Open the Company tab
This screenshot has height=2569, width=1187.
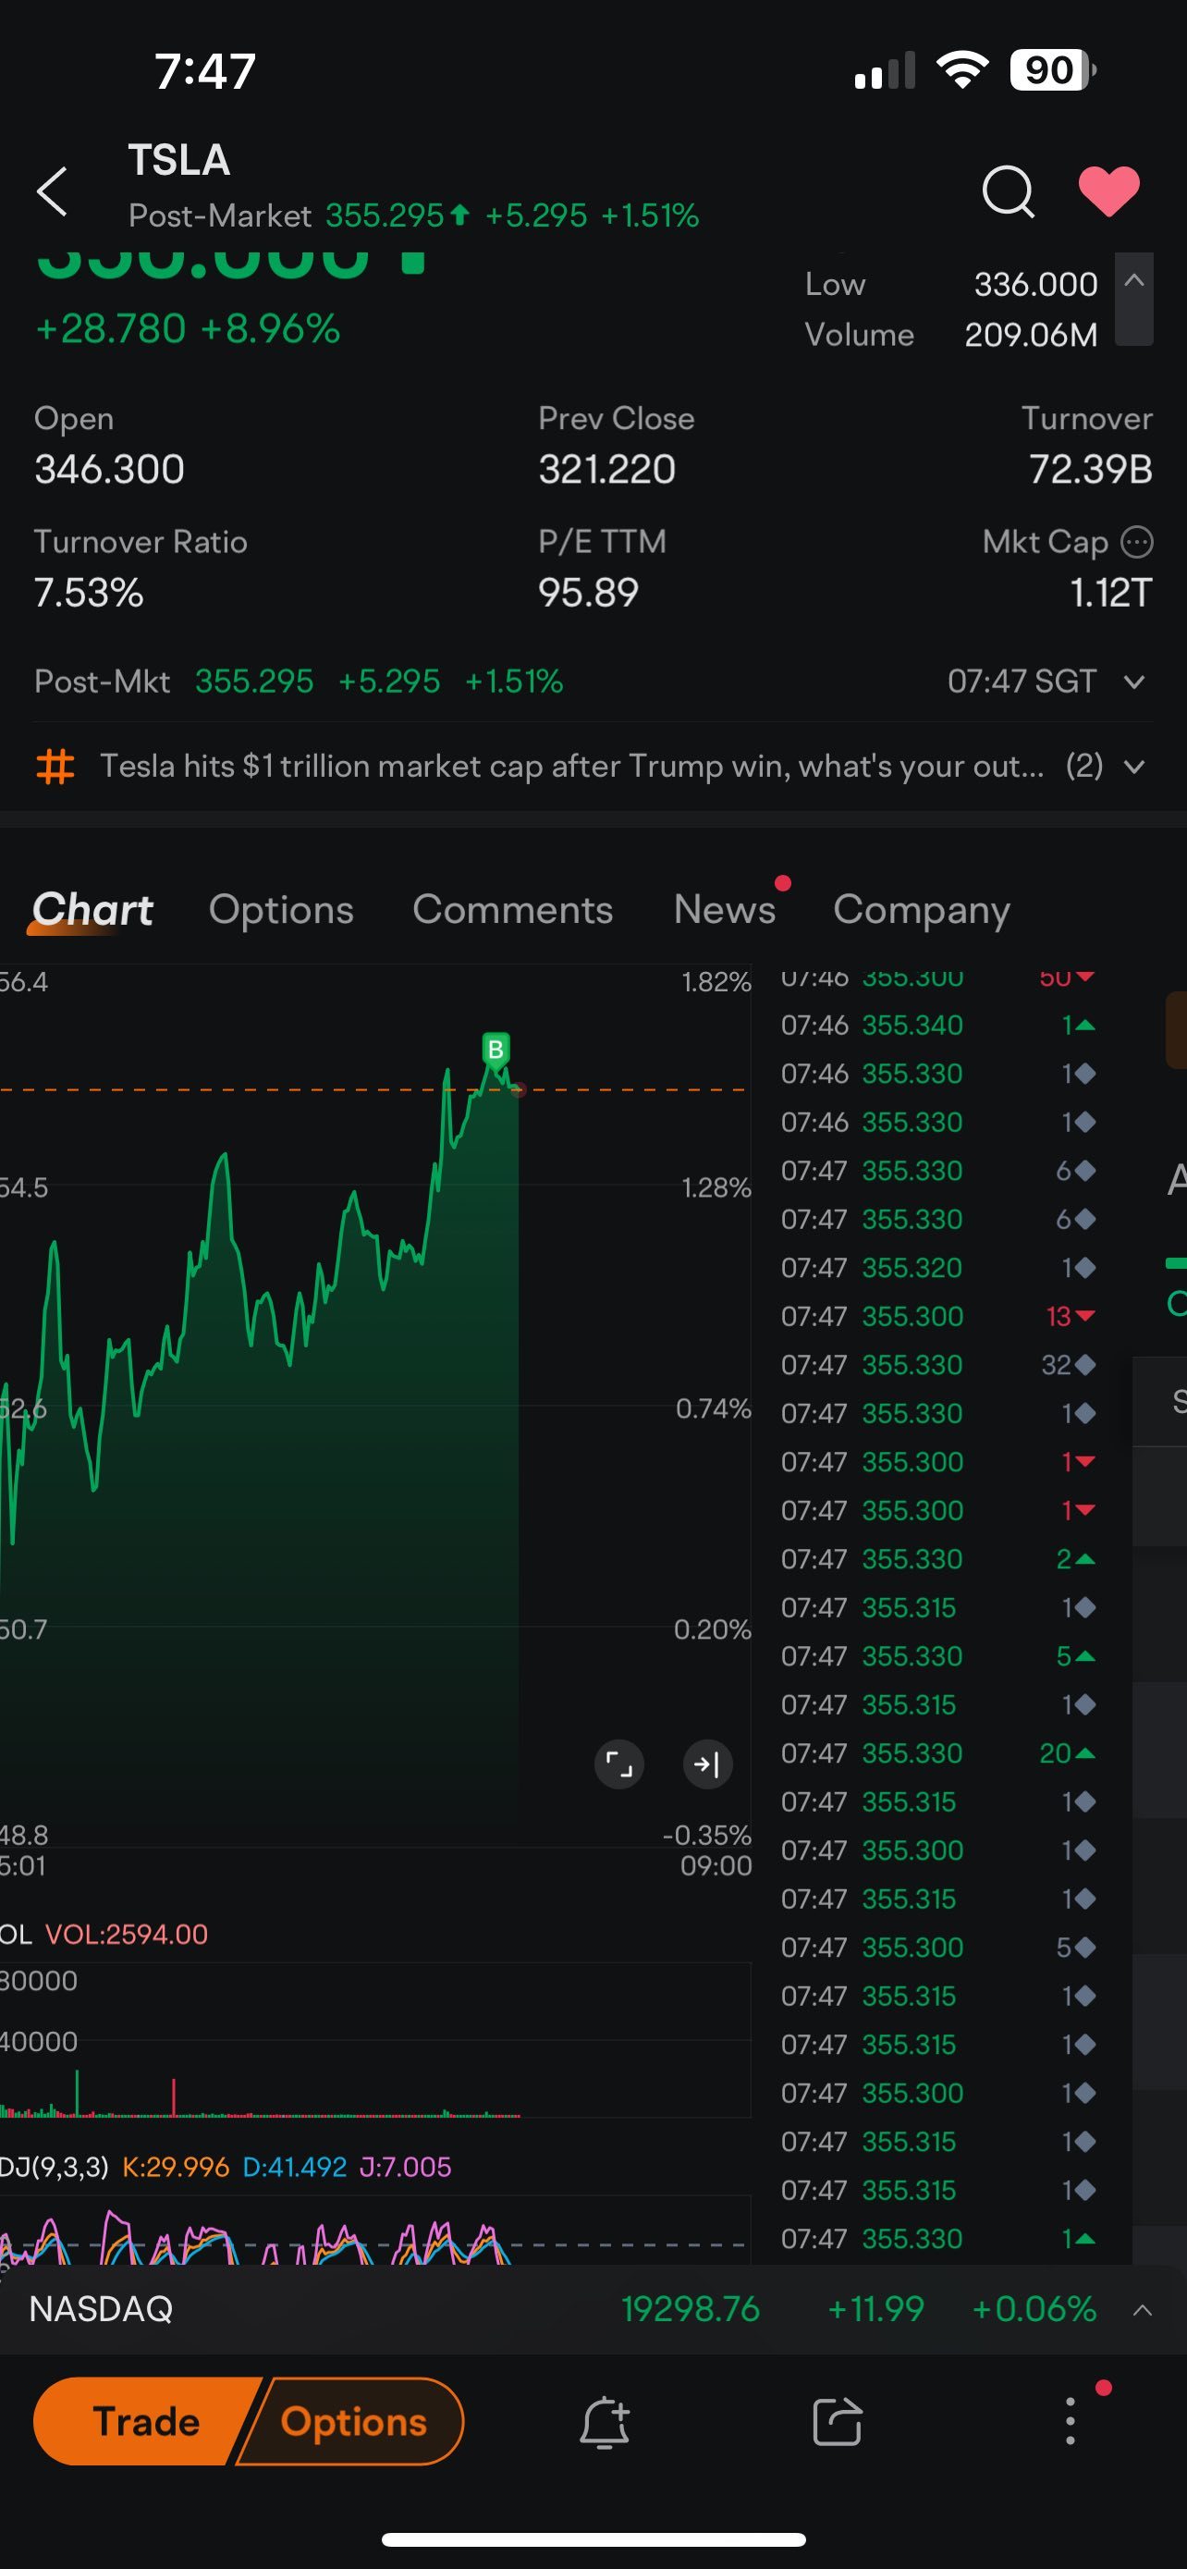point(922,910)
